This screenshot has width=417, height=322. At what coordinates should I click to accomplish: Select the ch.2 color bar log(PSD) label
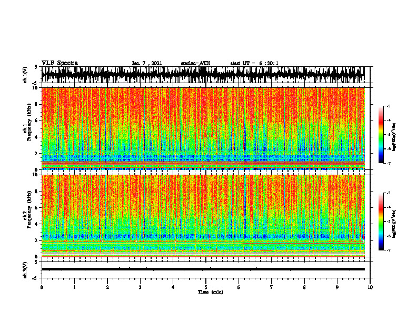click(394, 224)
